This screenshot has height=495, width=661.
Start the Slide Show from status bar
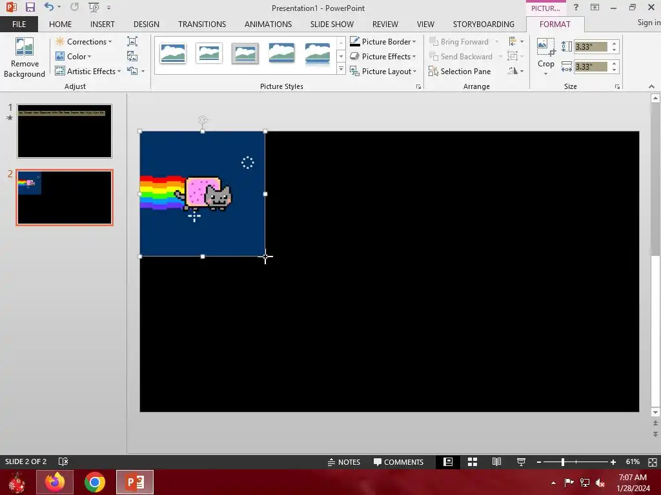(521, 461)
